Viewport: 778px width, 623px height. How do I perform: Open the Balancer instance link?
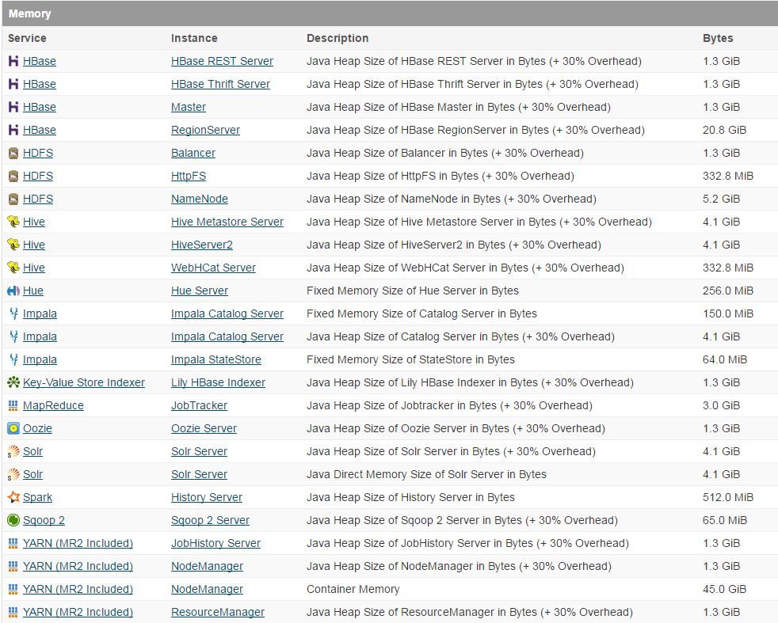click(x=193, y=153)
